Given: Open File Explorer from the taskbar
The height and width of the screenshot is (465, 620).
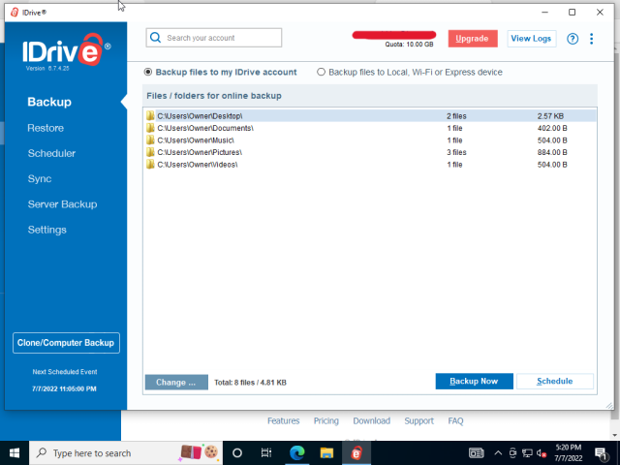Looking at the screenshot, I should (327, 452).
